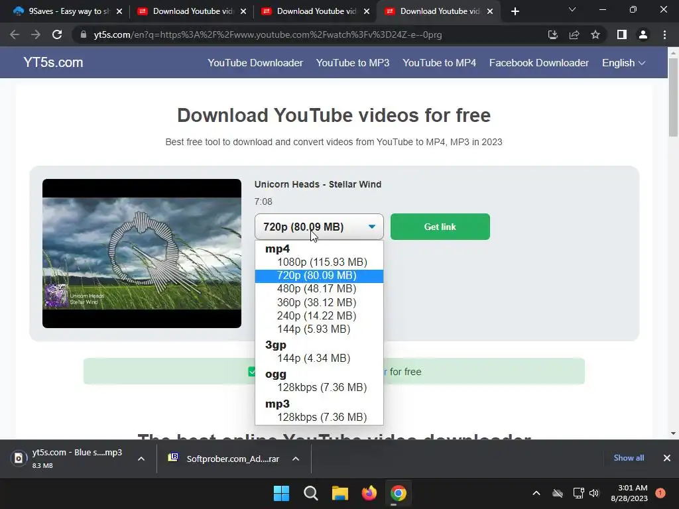
Task: Close the 9Saves tab
Action: [x=119, y=11]
